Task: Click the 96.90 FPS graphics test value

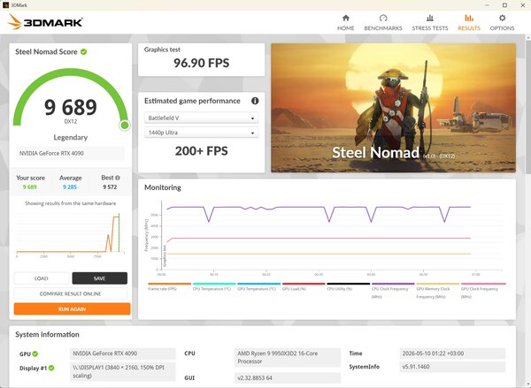Action: coord(201,63)
